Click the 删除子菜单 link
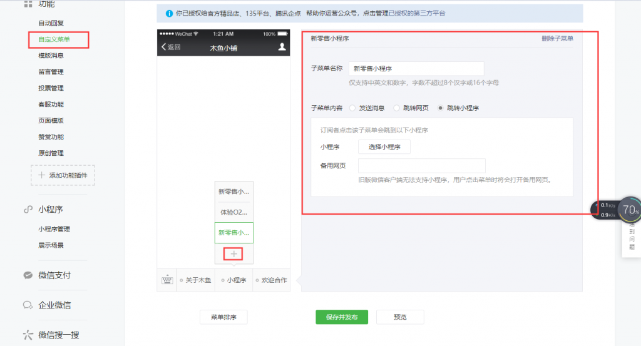Viewport: 641px width, 346px height. point(557,39)
